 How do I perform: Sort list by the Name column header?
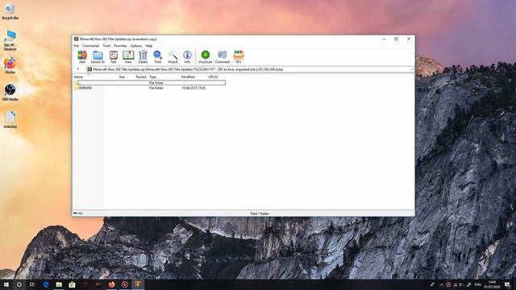click(x=78, y=77)
